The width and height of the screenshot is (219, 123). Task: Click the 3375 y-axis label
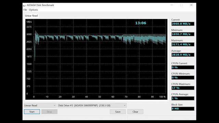pyautogui.click(x=29, y=27)
